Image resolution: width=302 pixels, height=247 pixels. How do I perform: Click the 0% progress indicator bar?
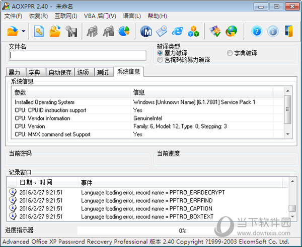(182, 230)
